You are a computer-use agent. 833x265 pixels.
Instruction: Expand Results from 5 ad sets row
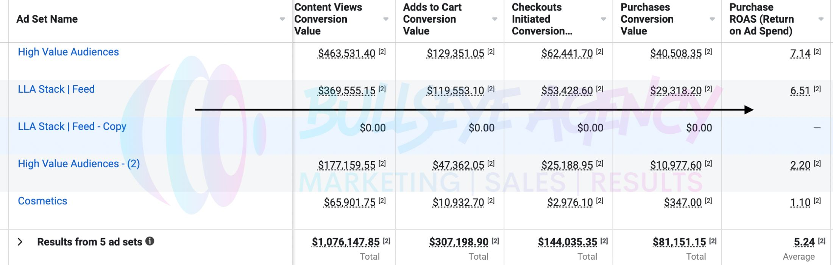pyautogui.click(x=20, y=242)
